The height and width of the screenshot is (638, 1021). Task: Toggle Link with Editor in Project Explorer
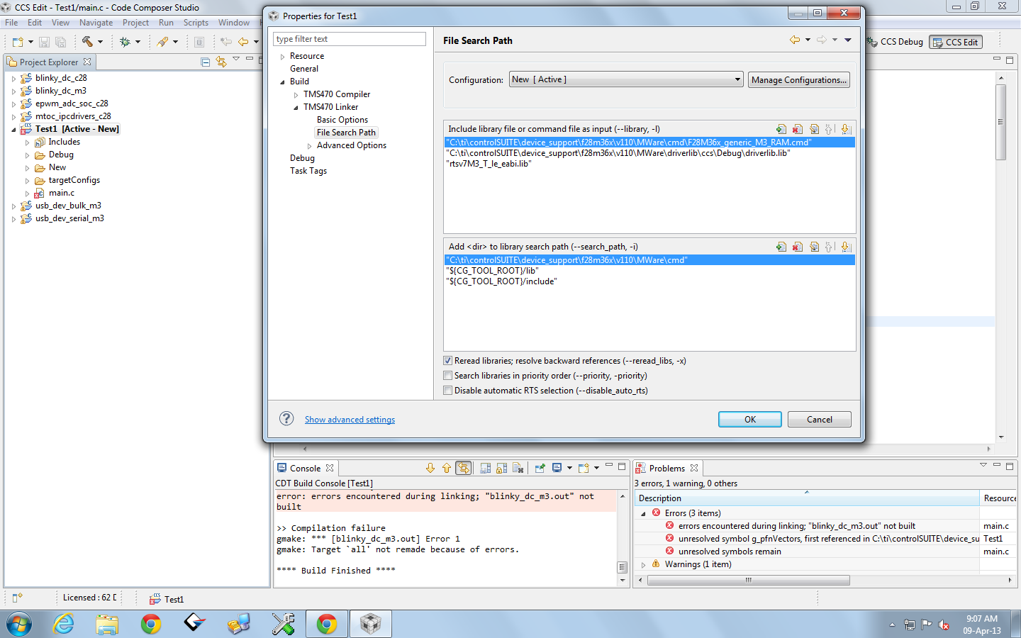[x=221, y=62]
